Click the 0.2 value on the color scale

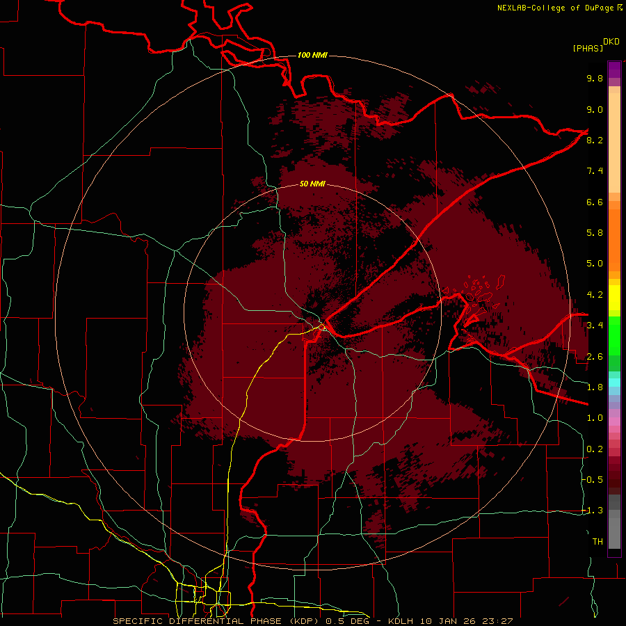point(595,449)
